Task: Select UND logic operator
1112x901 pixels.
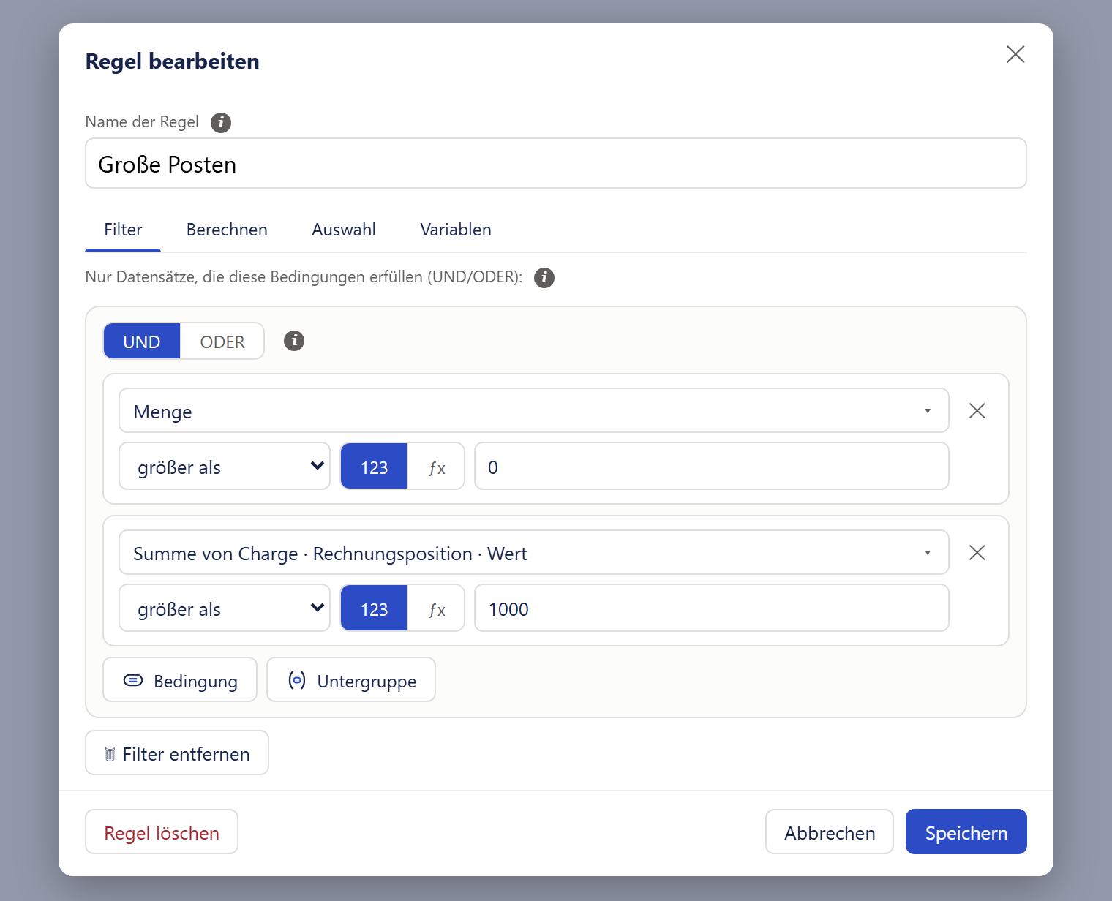Action: (x=142, y=342)
